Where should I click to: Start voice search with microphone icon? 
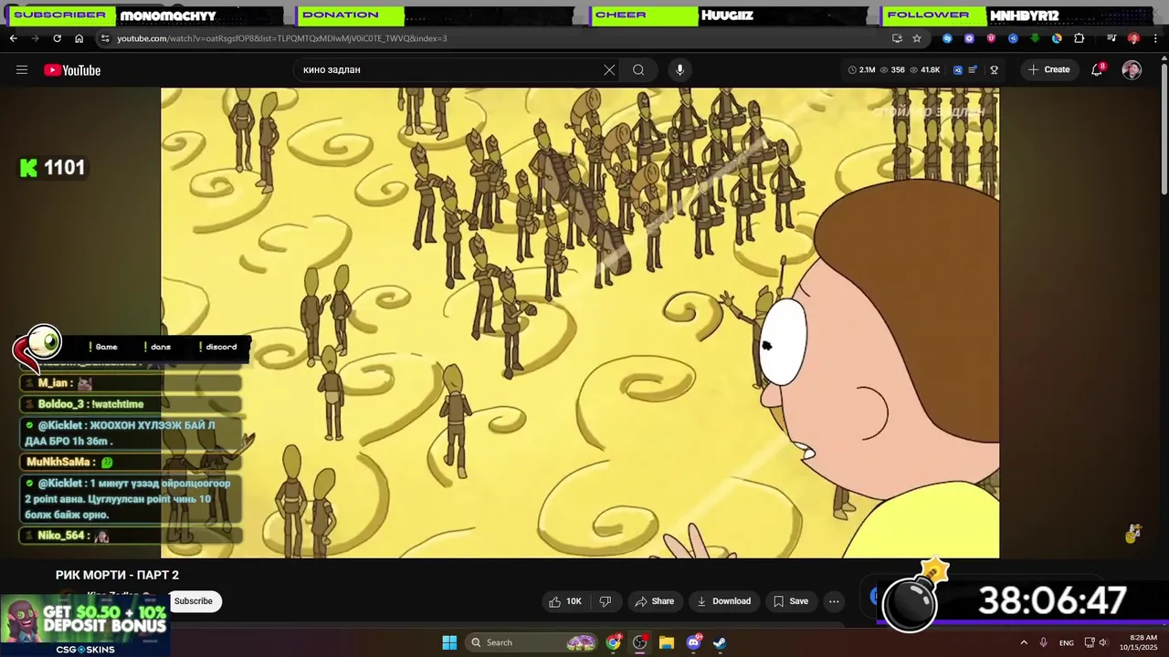point(679,70)
